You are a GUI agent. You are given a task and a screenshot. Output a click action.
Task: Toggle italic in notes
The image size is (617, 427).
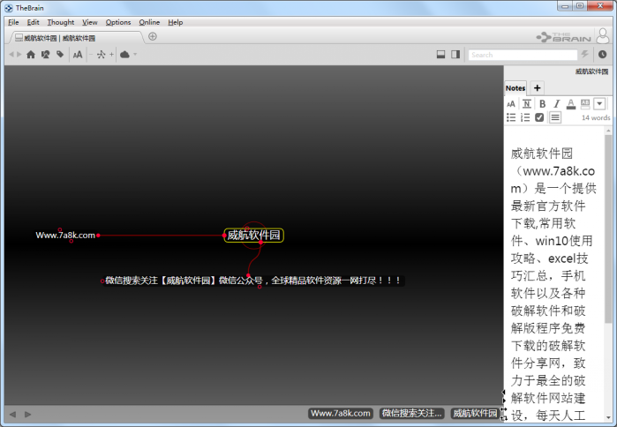tap(556, 104)
